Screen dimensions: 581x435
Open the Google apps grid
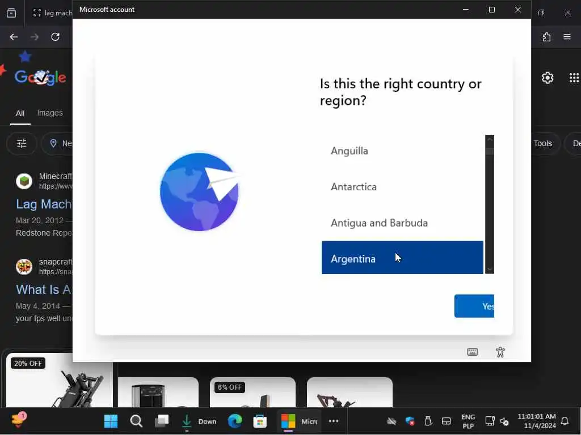coord(574,78)
